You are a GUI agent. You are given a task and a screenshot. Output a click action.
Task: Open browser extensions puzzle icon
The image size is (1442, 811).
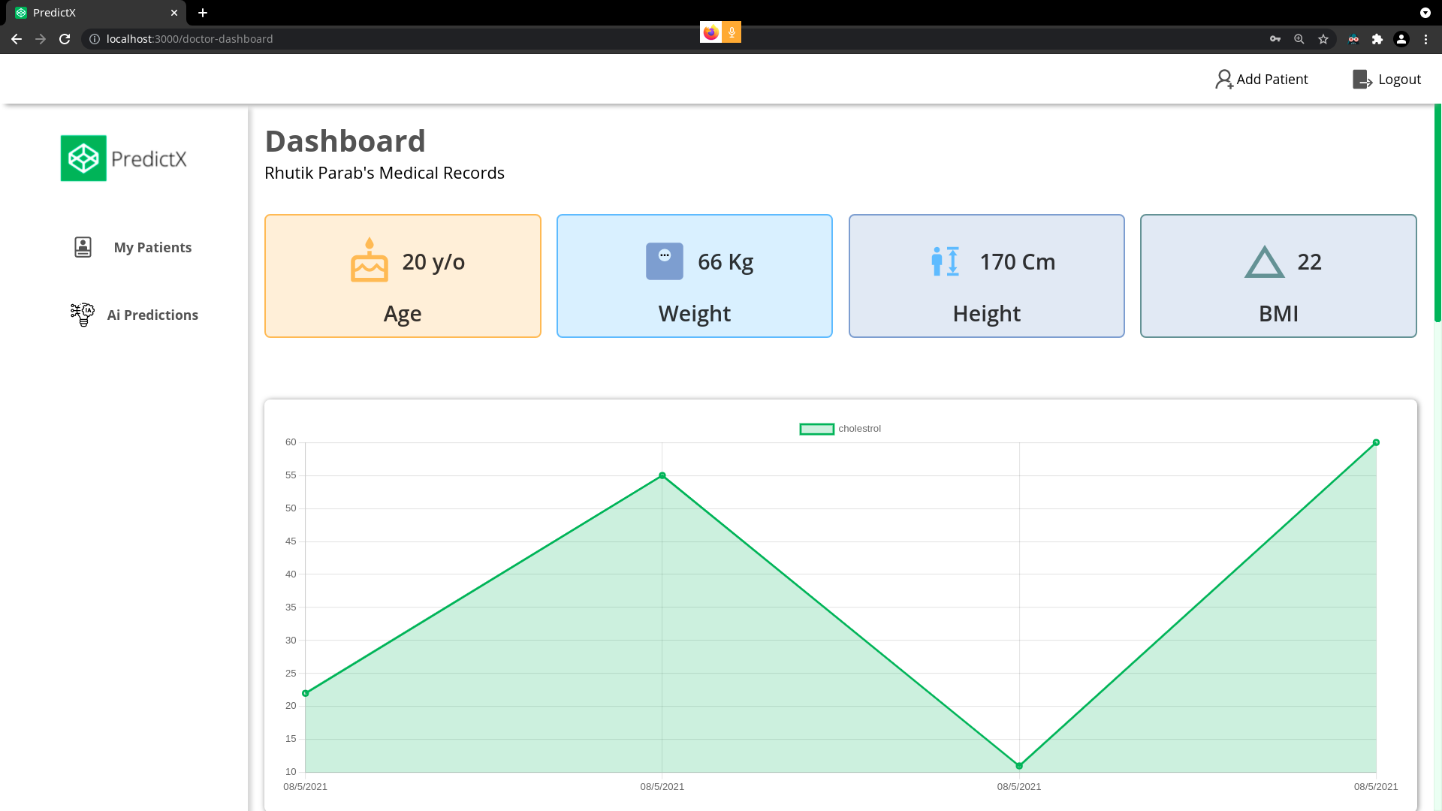pos(1377,39)
